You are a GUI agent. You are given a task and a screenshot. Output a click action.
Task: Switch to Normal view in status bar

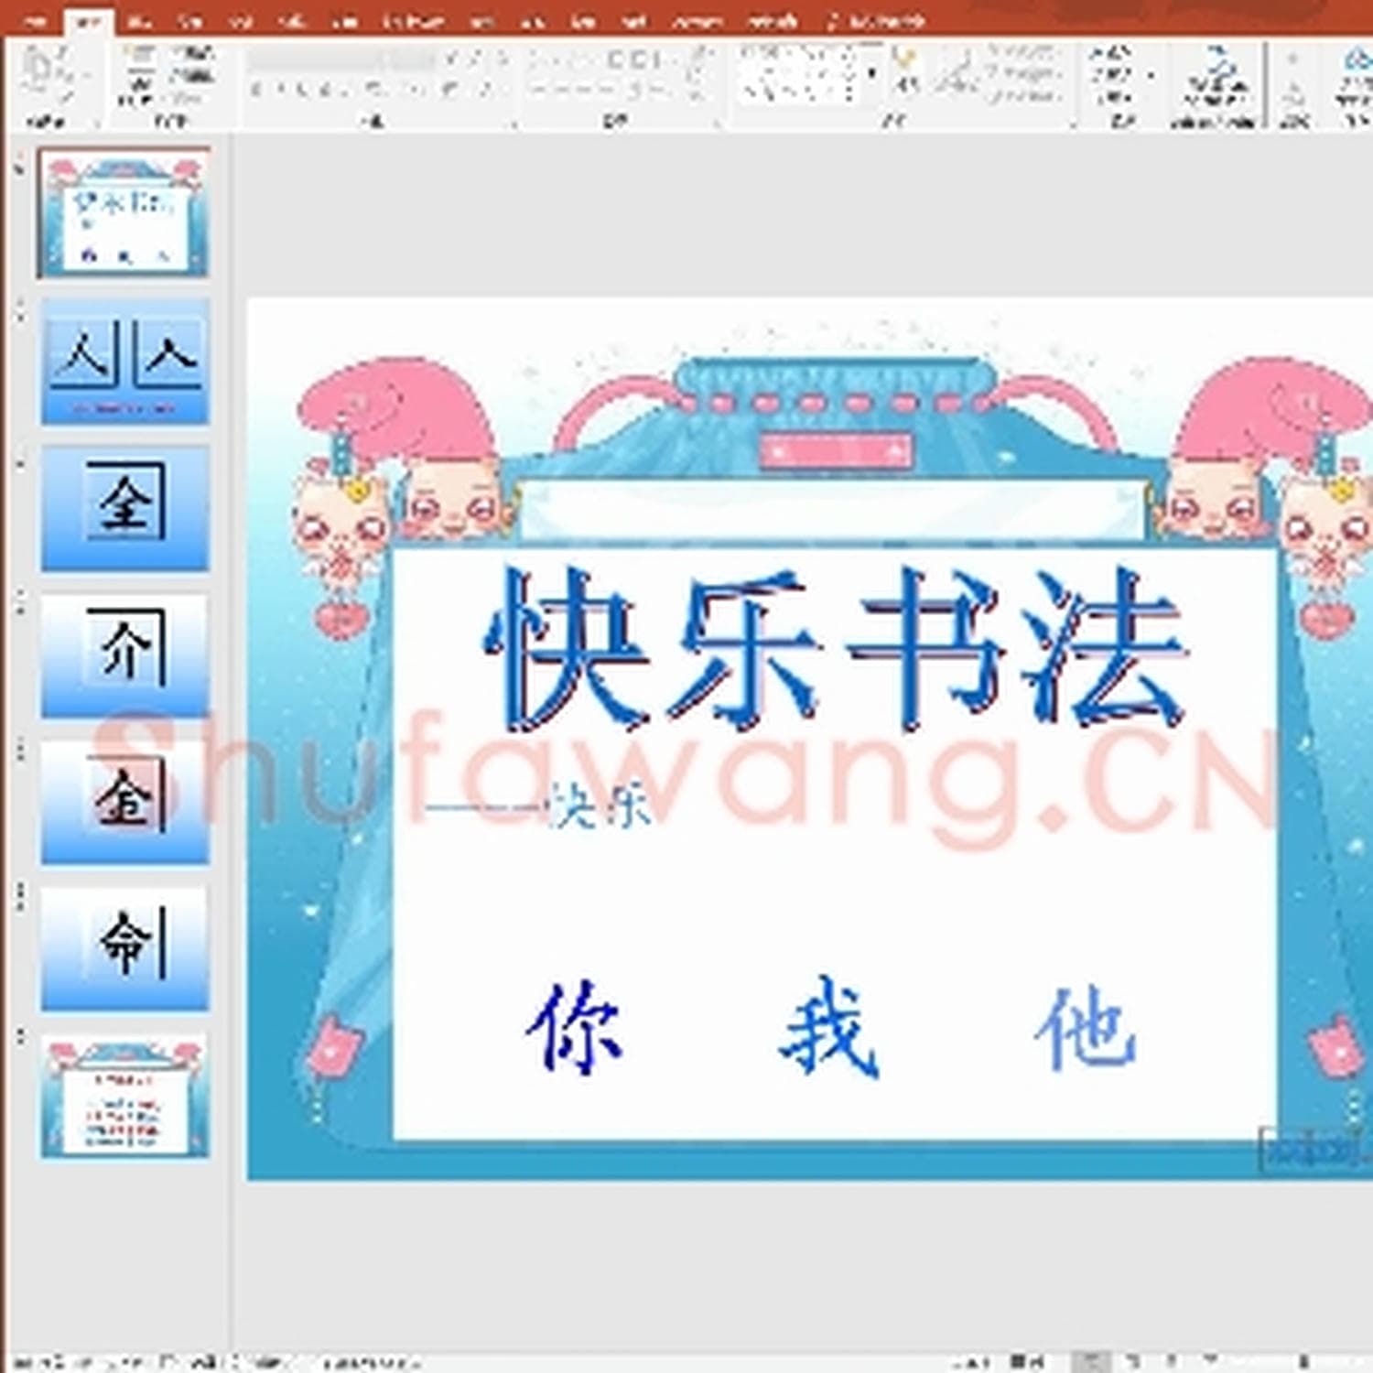(1091, 1361)
